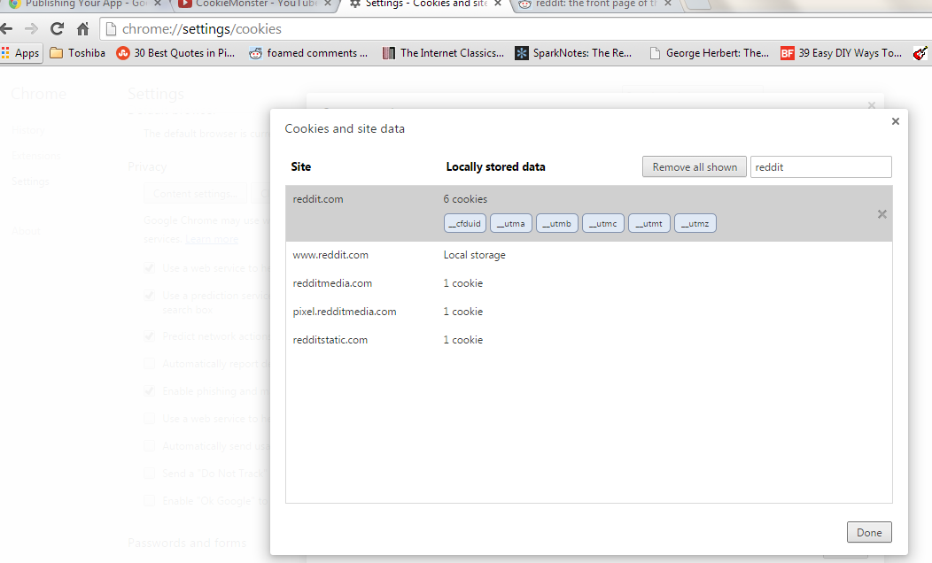The width and height of the screenshot is (932, 563).
Task: Select the __cfduid cookie
Action: coord(465,223)
